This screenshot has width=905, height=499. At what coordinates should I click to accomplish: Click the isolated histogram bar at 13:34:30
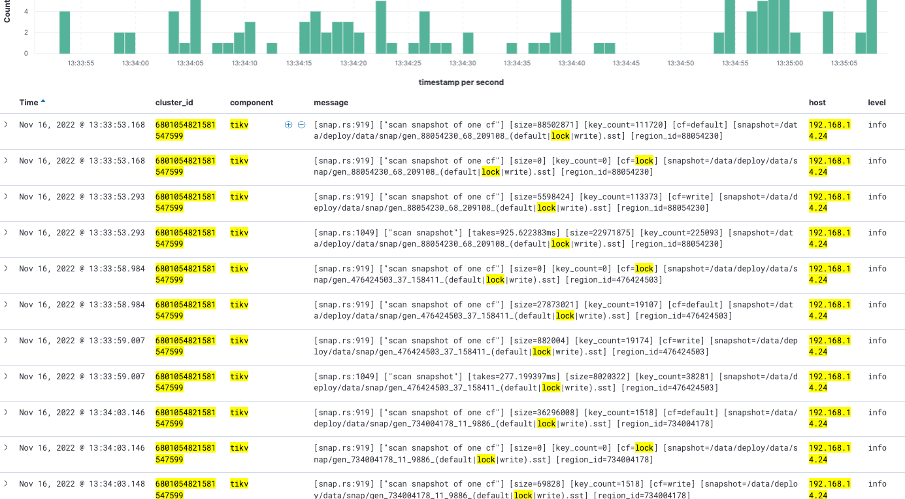(x=468, y=43)
